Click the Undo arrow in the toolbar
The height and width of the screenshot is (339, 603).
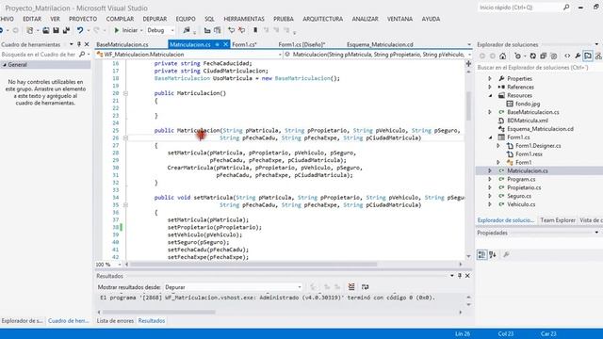(79, 30)
